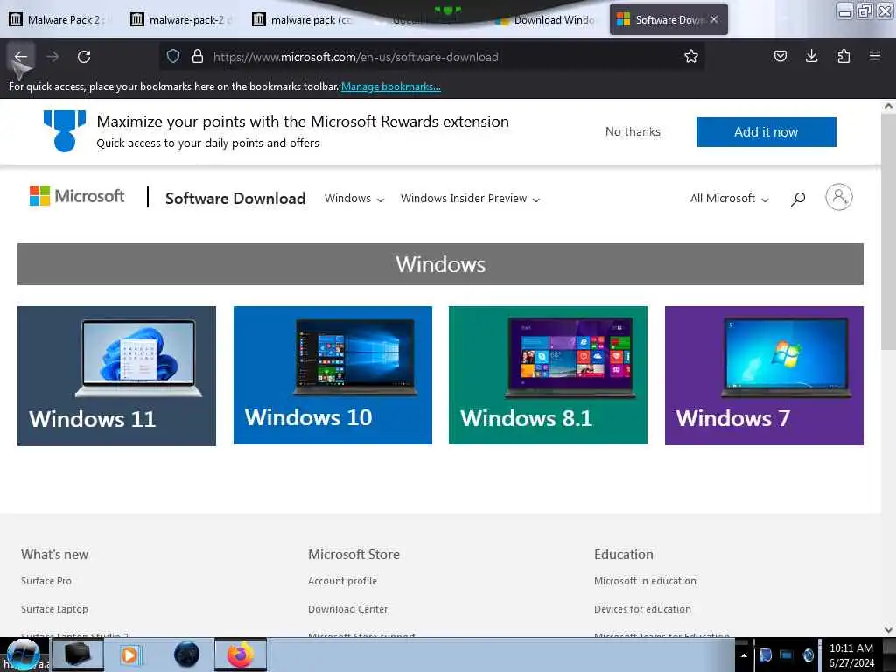Open the Manage bookmarks link
Image resolution: width=896 pixels, height=672 pixels.
[391, 87]
